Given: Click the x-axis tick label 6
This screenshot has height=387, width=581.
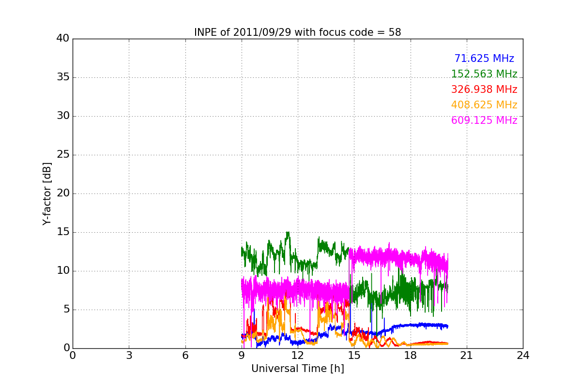Looking at the screenshot, I should point(185,356).
